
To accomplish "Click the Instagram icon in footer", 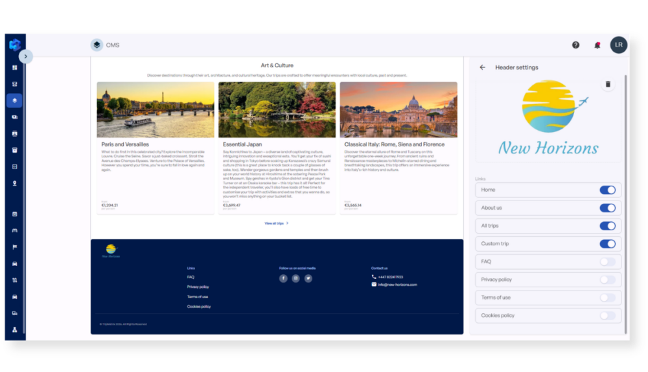I will (296, 278).
